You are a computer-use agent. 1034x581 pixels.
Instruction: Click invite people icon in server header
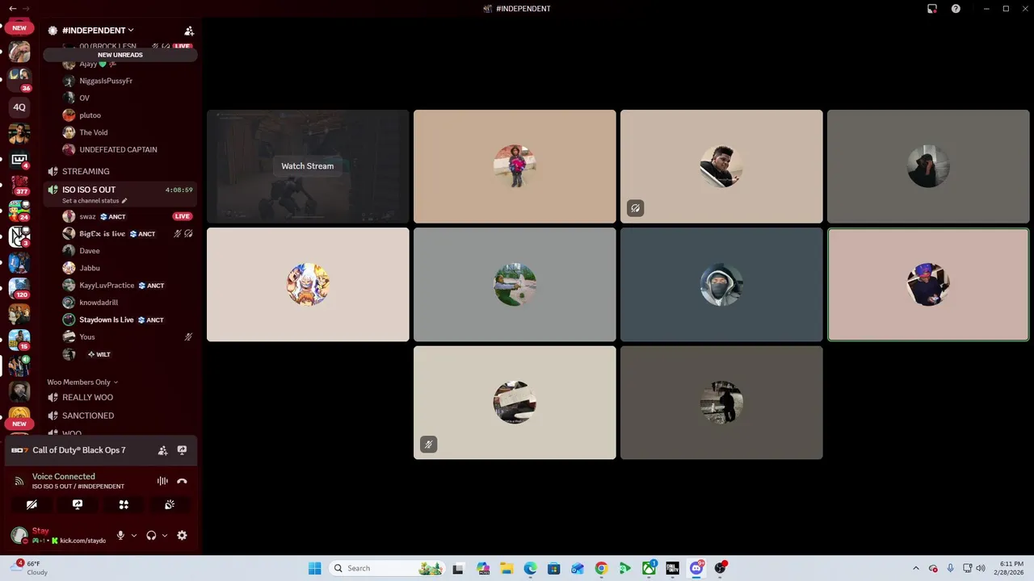pos(189,31)
